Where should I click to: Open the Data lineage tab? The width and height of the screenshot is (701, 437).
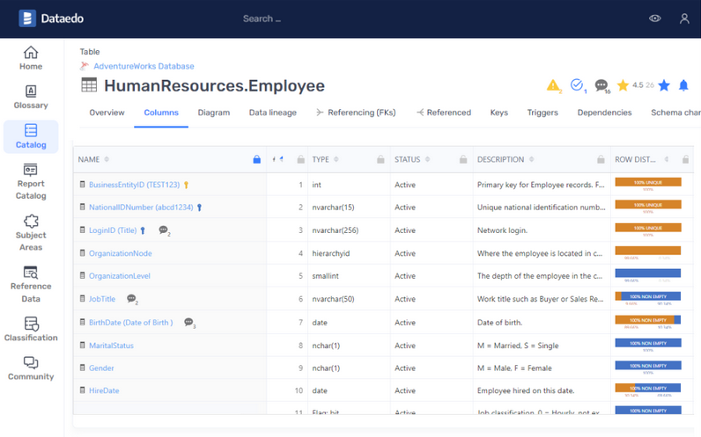coord(273,113)
